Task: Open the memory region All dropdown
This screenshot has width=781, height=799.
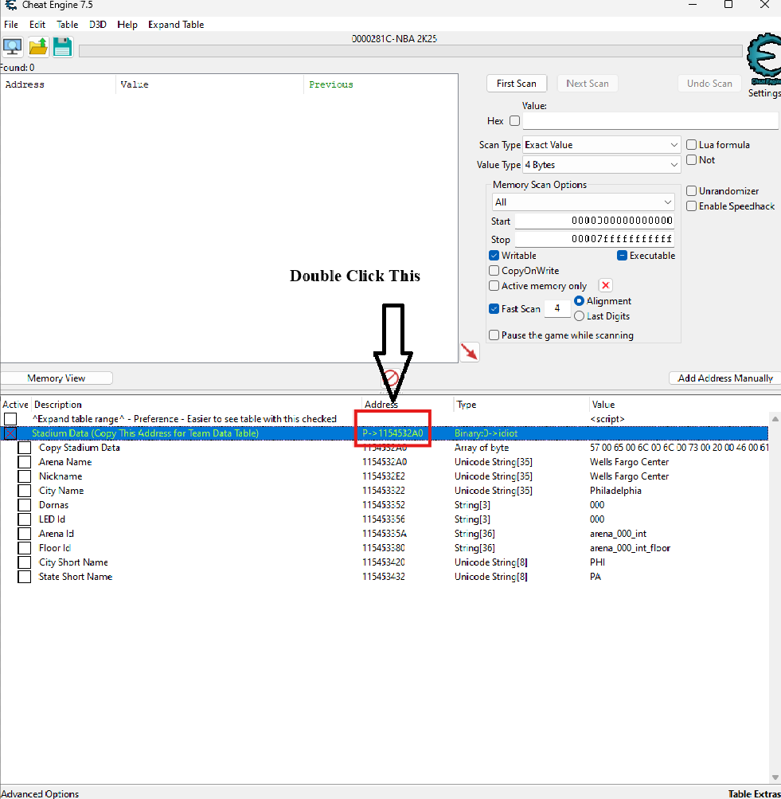Action: pos(583,202)
